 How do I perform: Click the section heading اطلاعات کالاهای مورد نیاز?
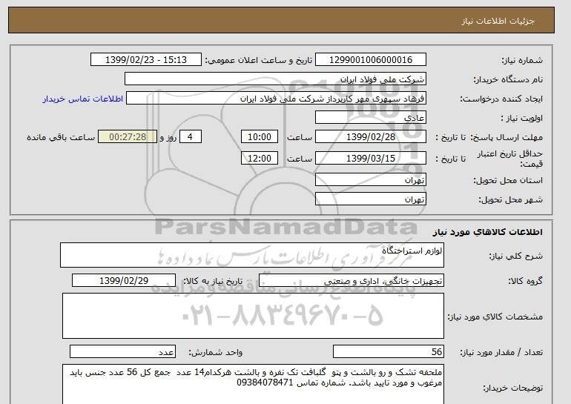tap(487, 232)
